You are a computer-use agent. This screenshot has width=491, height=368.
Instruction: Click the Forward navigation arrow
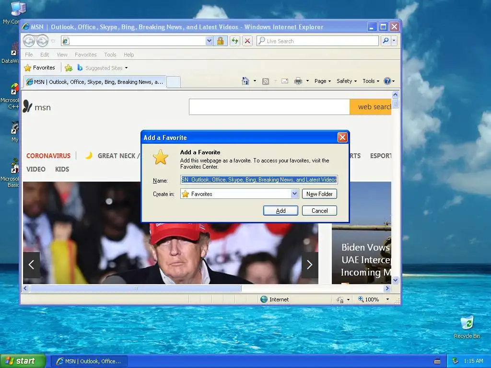[x=43, y=41]
